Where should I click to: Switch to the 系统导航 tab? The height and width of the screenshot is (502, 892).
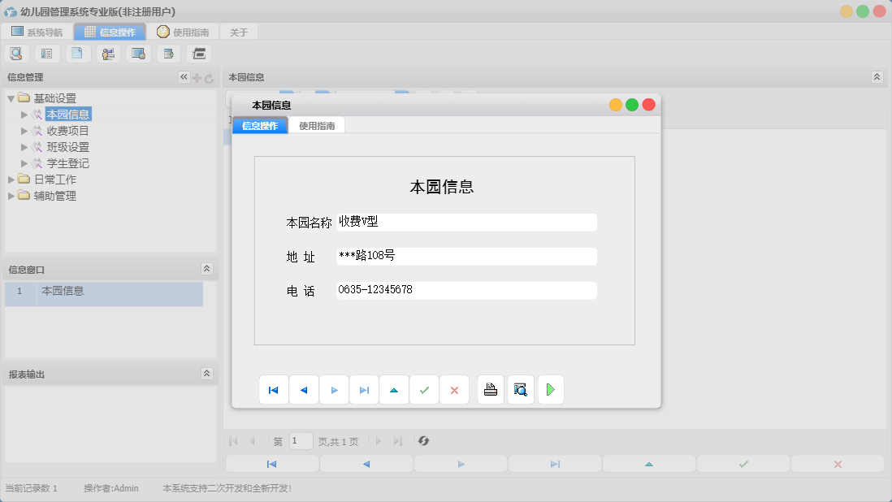37,32
